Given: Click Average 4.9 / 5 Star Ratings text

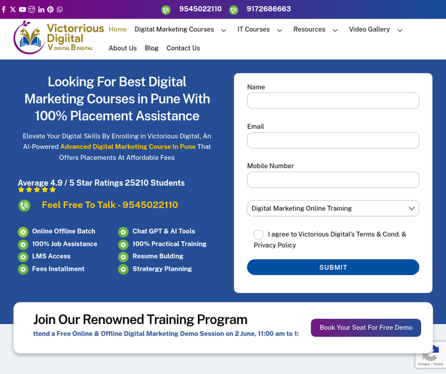Looking at the screenshot, I should [x=101, y=183].
